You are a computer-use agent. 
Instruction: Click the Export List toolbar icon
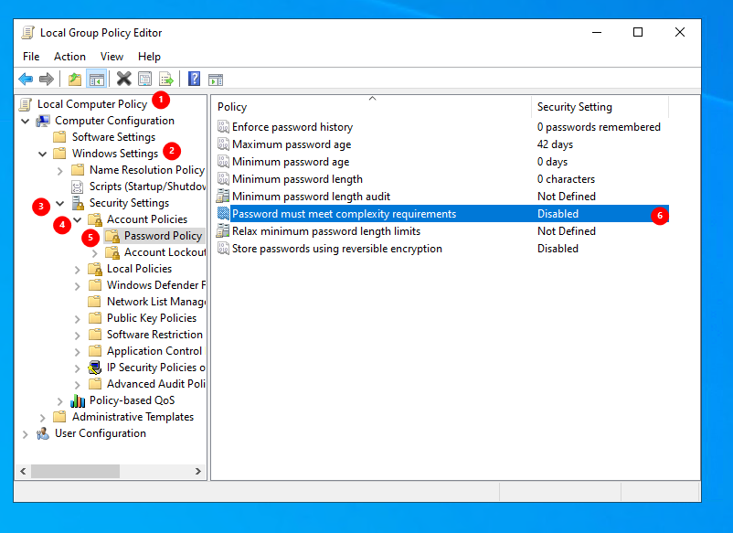tap(166, 80)
